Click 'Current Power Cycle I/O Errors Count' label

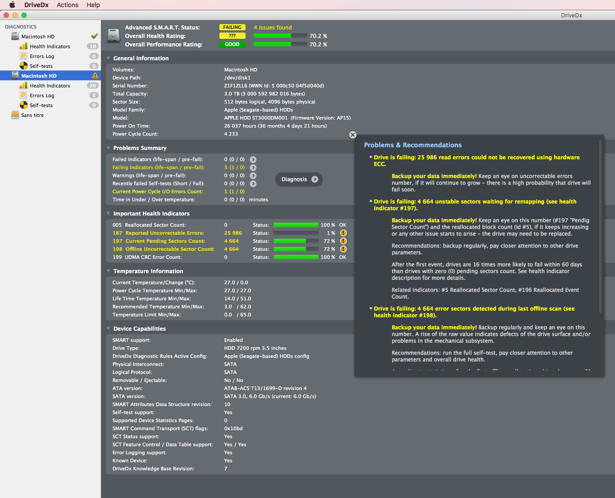(158, 191)
